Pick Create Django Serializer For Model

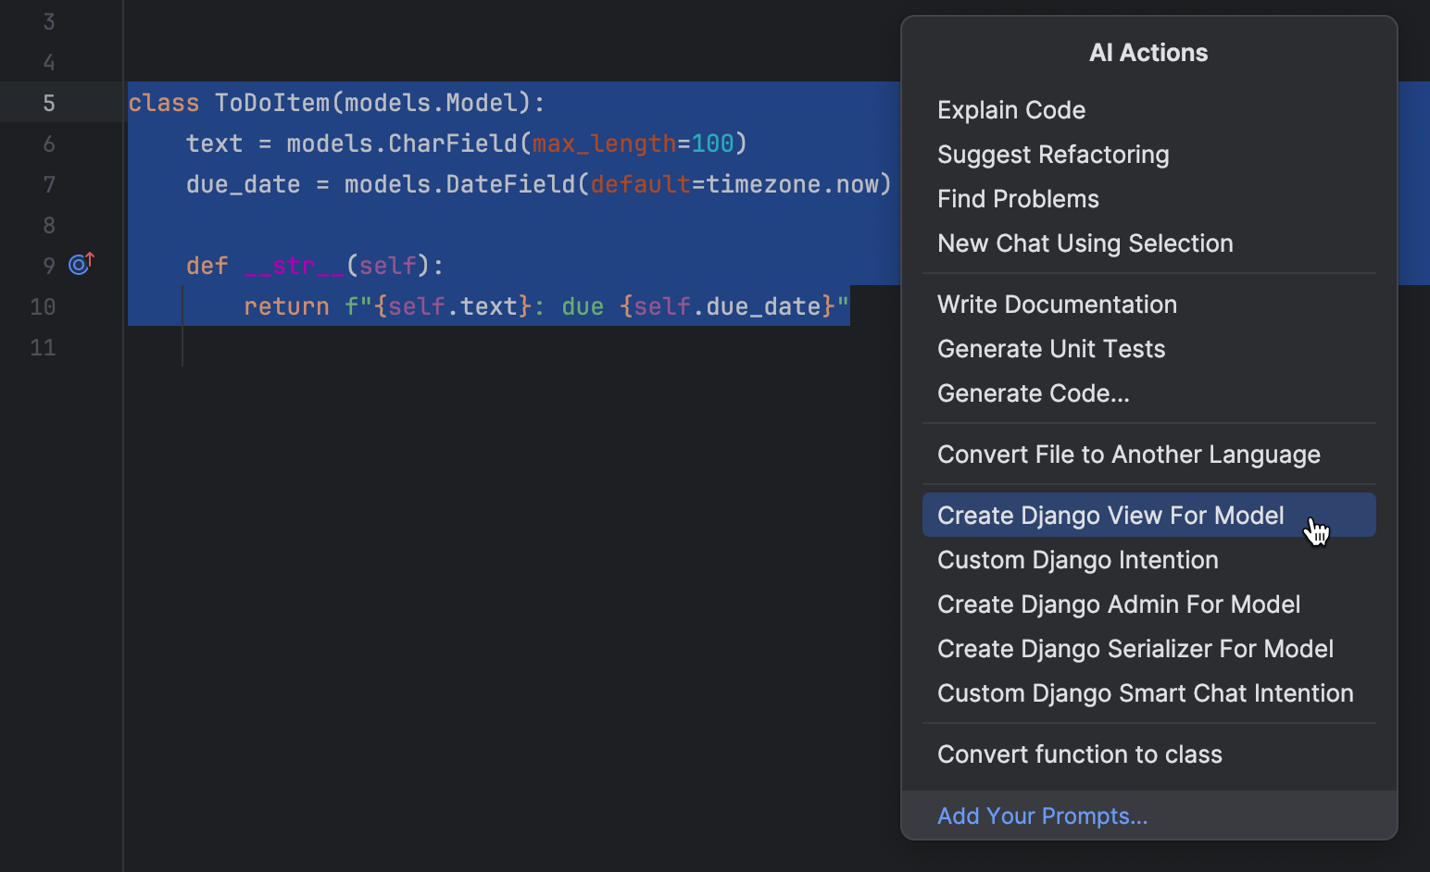point(1135,649)
